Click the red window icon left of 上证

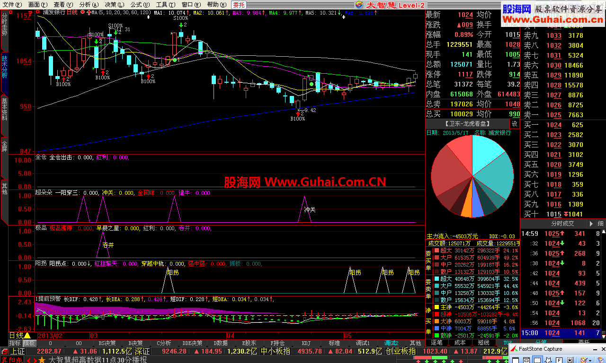[x=5, y=351]
